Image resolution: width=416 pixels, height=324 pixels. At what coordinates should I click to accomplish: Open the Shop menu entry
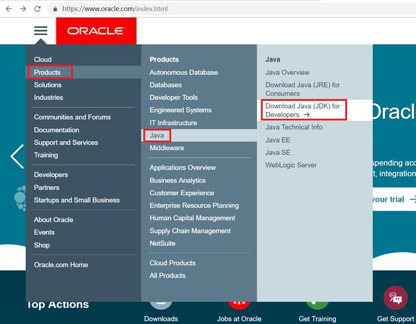click(x=42, y=245)
